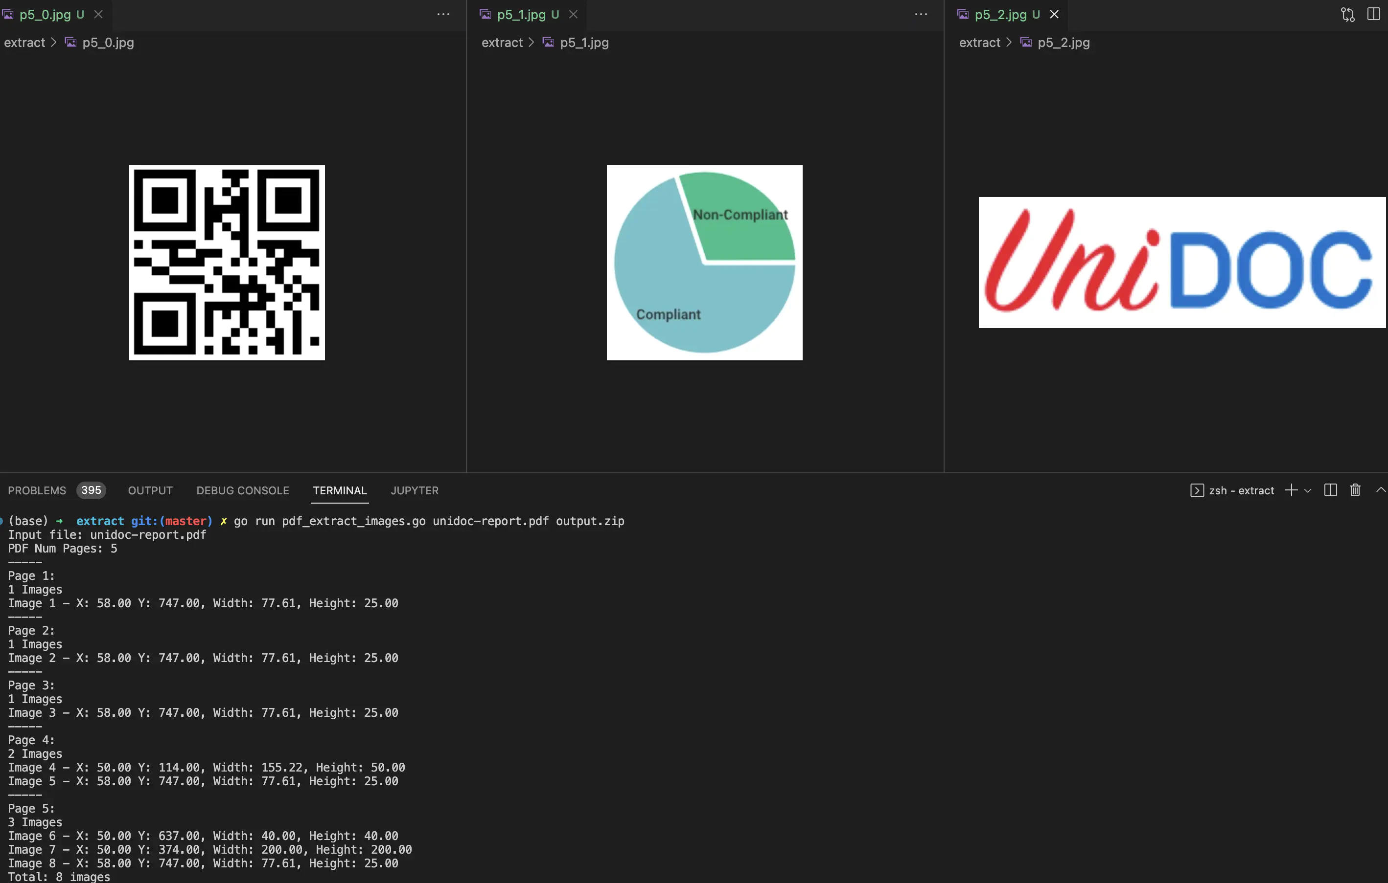Kill the terminal using the trash icon
1388x883 pixels.
point(1355,490)
